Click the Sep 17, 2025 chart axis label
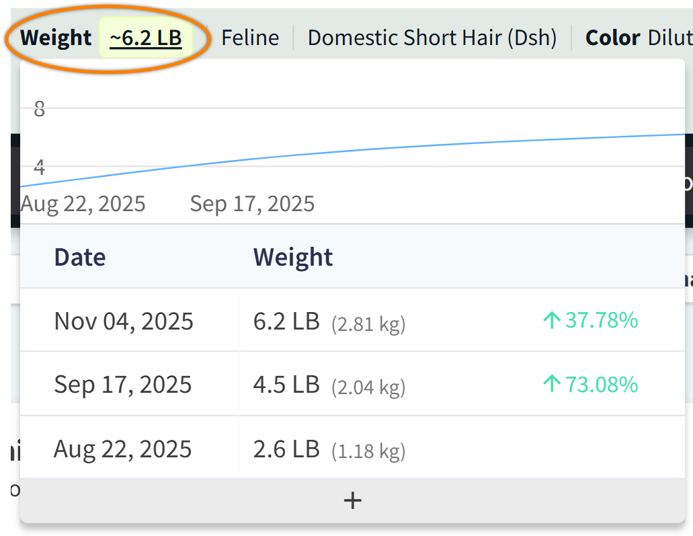693x536 pixels. (x=252, y=203)
